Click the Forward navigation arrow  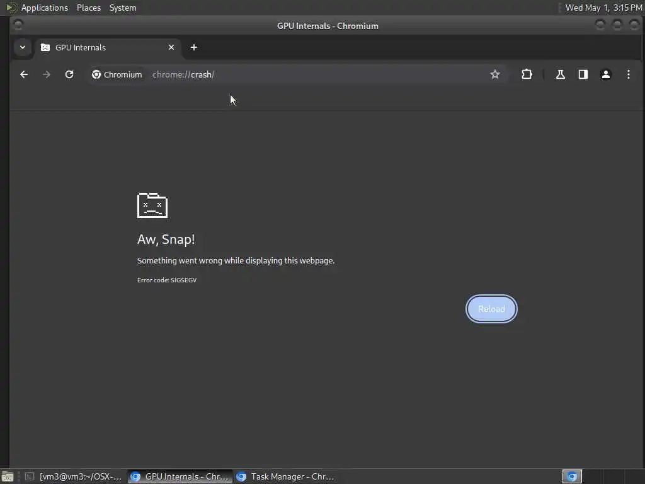[x=47, y=74]
